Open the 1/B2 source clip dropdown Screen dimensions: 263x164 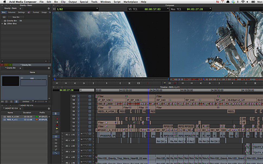pyautogui.click(x=97, y=9)
